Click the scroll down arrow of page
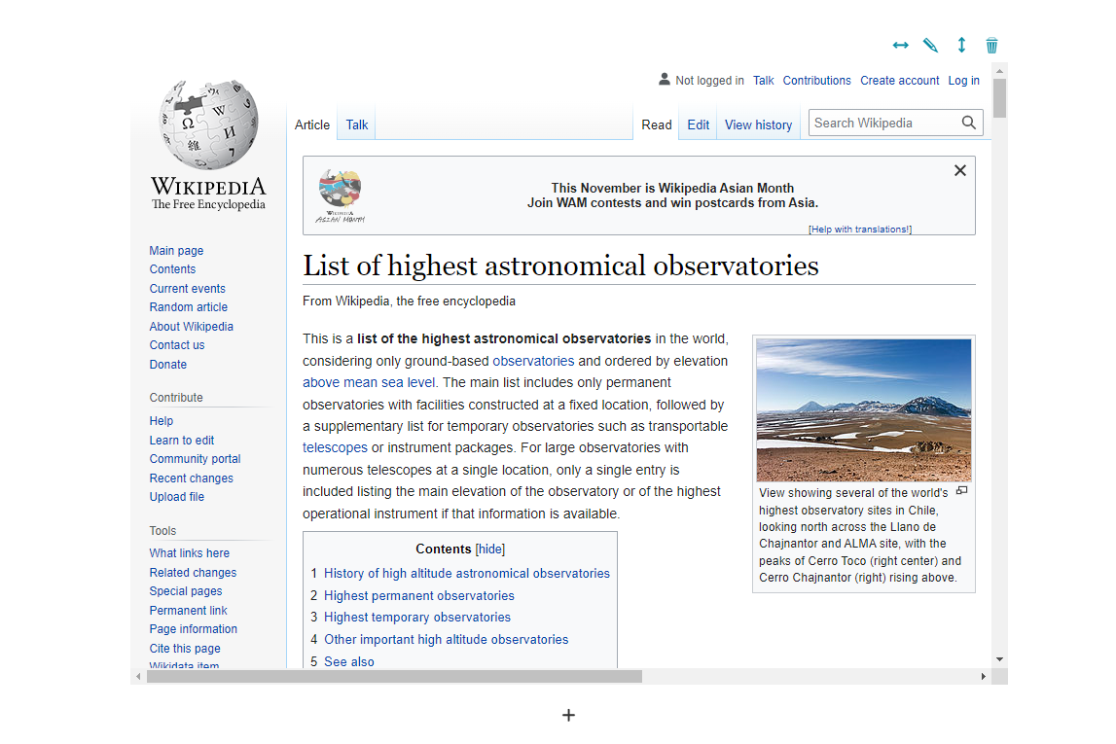1116x744 pixels. 999,659
